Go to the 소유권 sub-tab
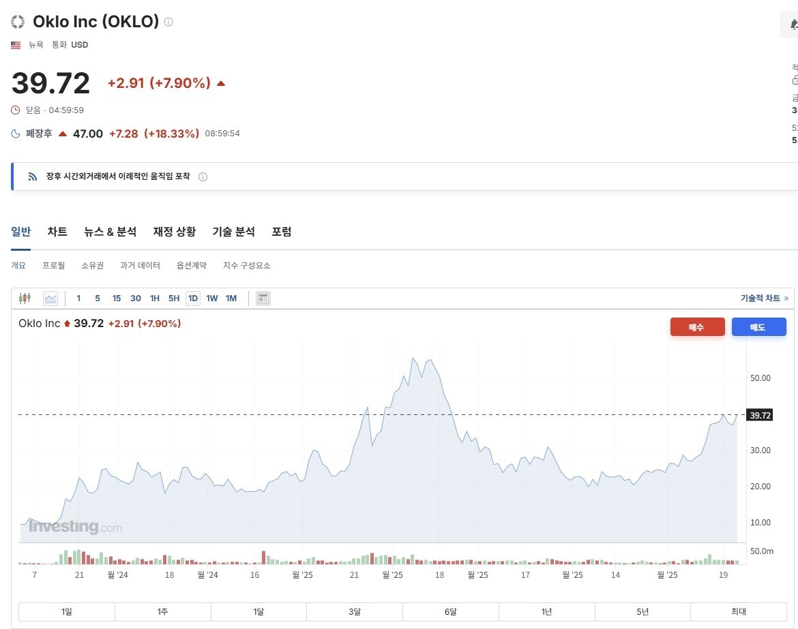Screen dimensions: 798x629 [93, 265]
